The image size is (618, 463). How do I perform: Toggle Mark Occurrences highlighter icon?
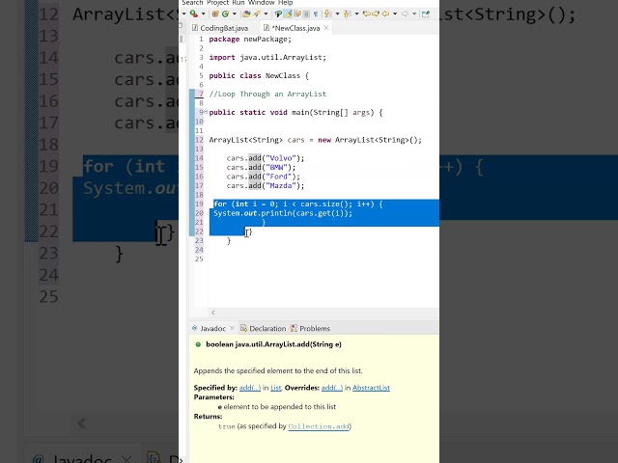click(288, 14)
